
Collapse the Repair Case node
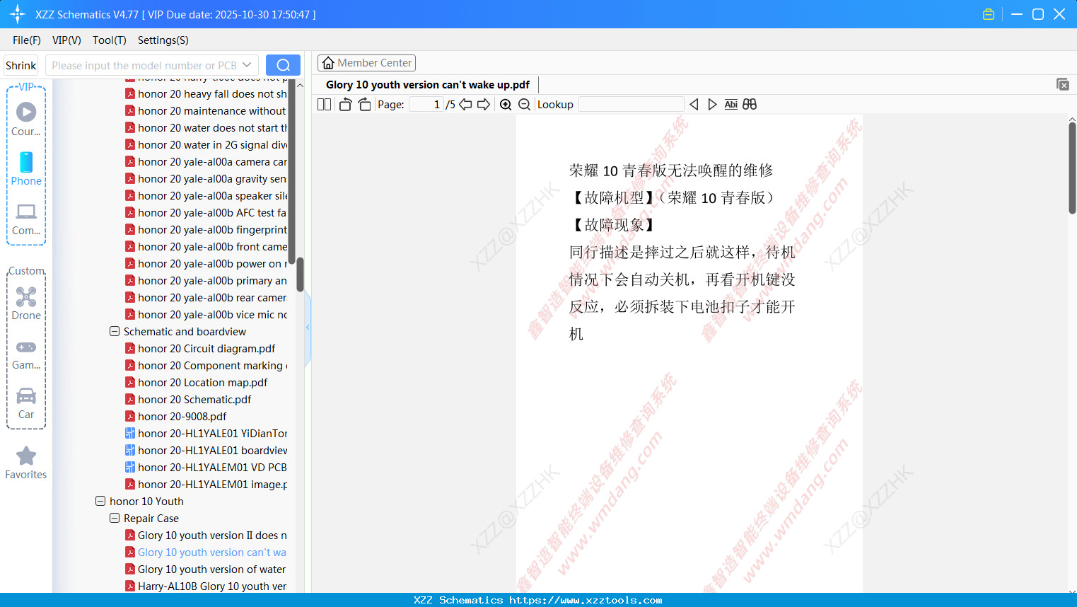pos(115,518)
